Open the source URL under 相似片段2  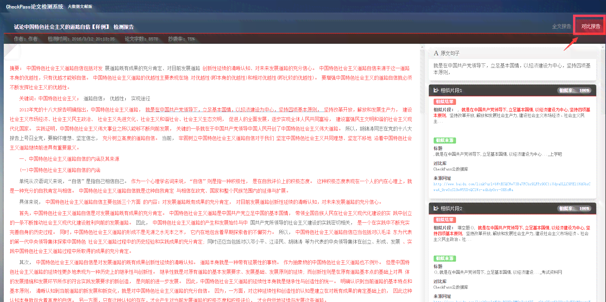click(x=512, y=301)
